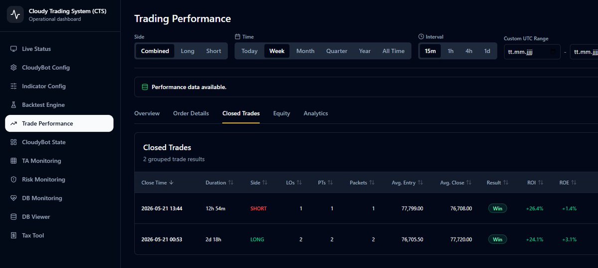598x268 pixels.
Task: Click the Live Status monitor icon
Action: tap(13, 49)
